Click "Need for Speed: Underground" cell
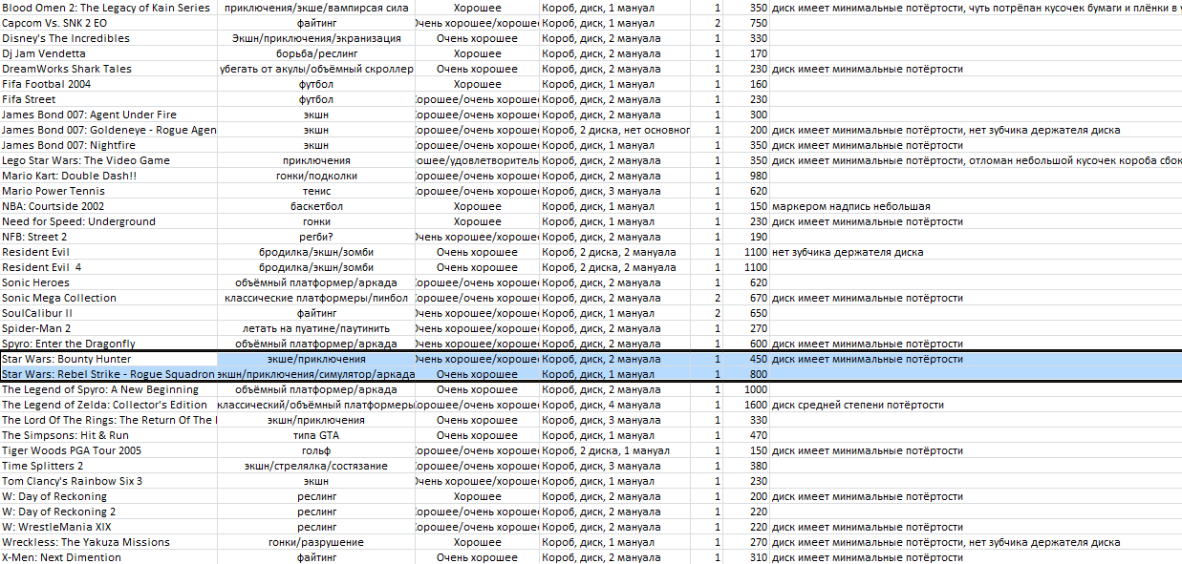Image resolution: width=1182 pixels, height=564 pixels. click(109, 221)
